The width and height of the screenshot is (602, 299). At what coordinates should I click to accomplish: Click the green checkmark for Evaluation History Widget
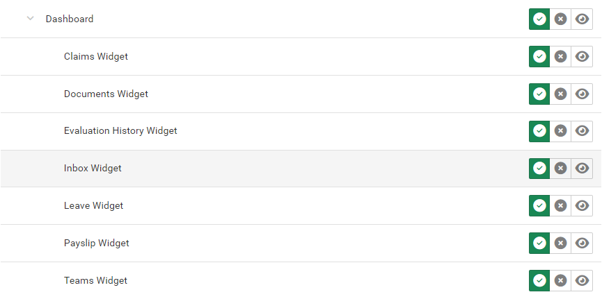click(539, 130)
